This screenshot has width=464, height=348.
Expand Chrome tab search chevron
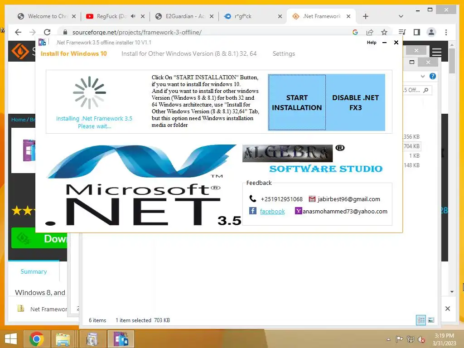pos(401,16)
